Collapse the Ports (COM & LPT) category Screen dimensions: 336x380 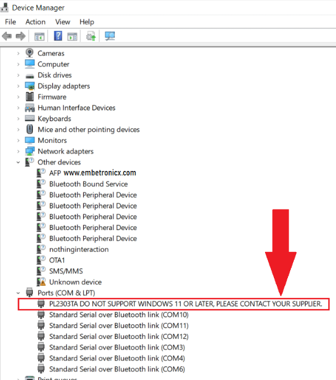point(18,293)
